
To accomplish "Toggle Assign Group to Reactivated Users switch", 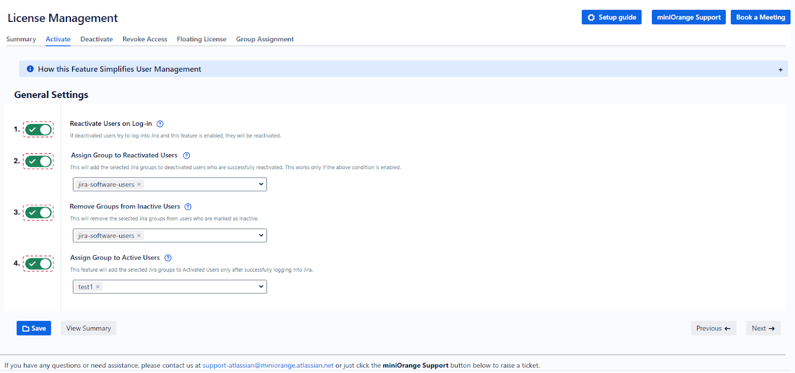I will [39, 162].
